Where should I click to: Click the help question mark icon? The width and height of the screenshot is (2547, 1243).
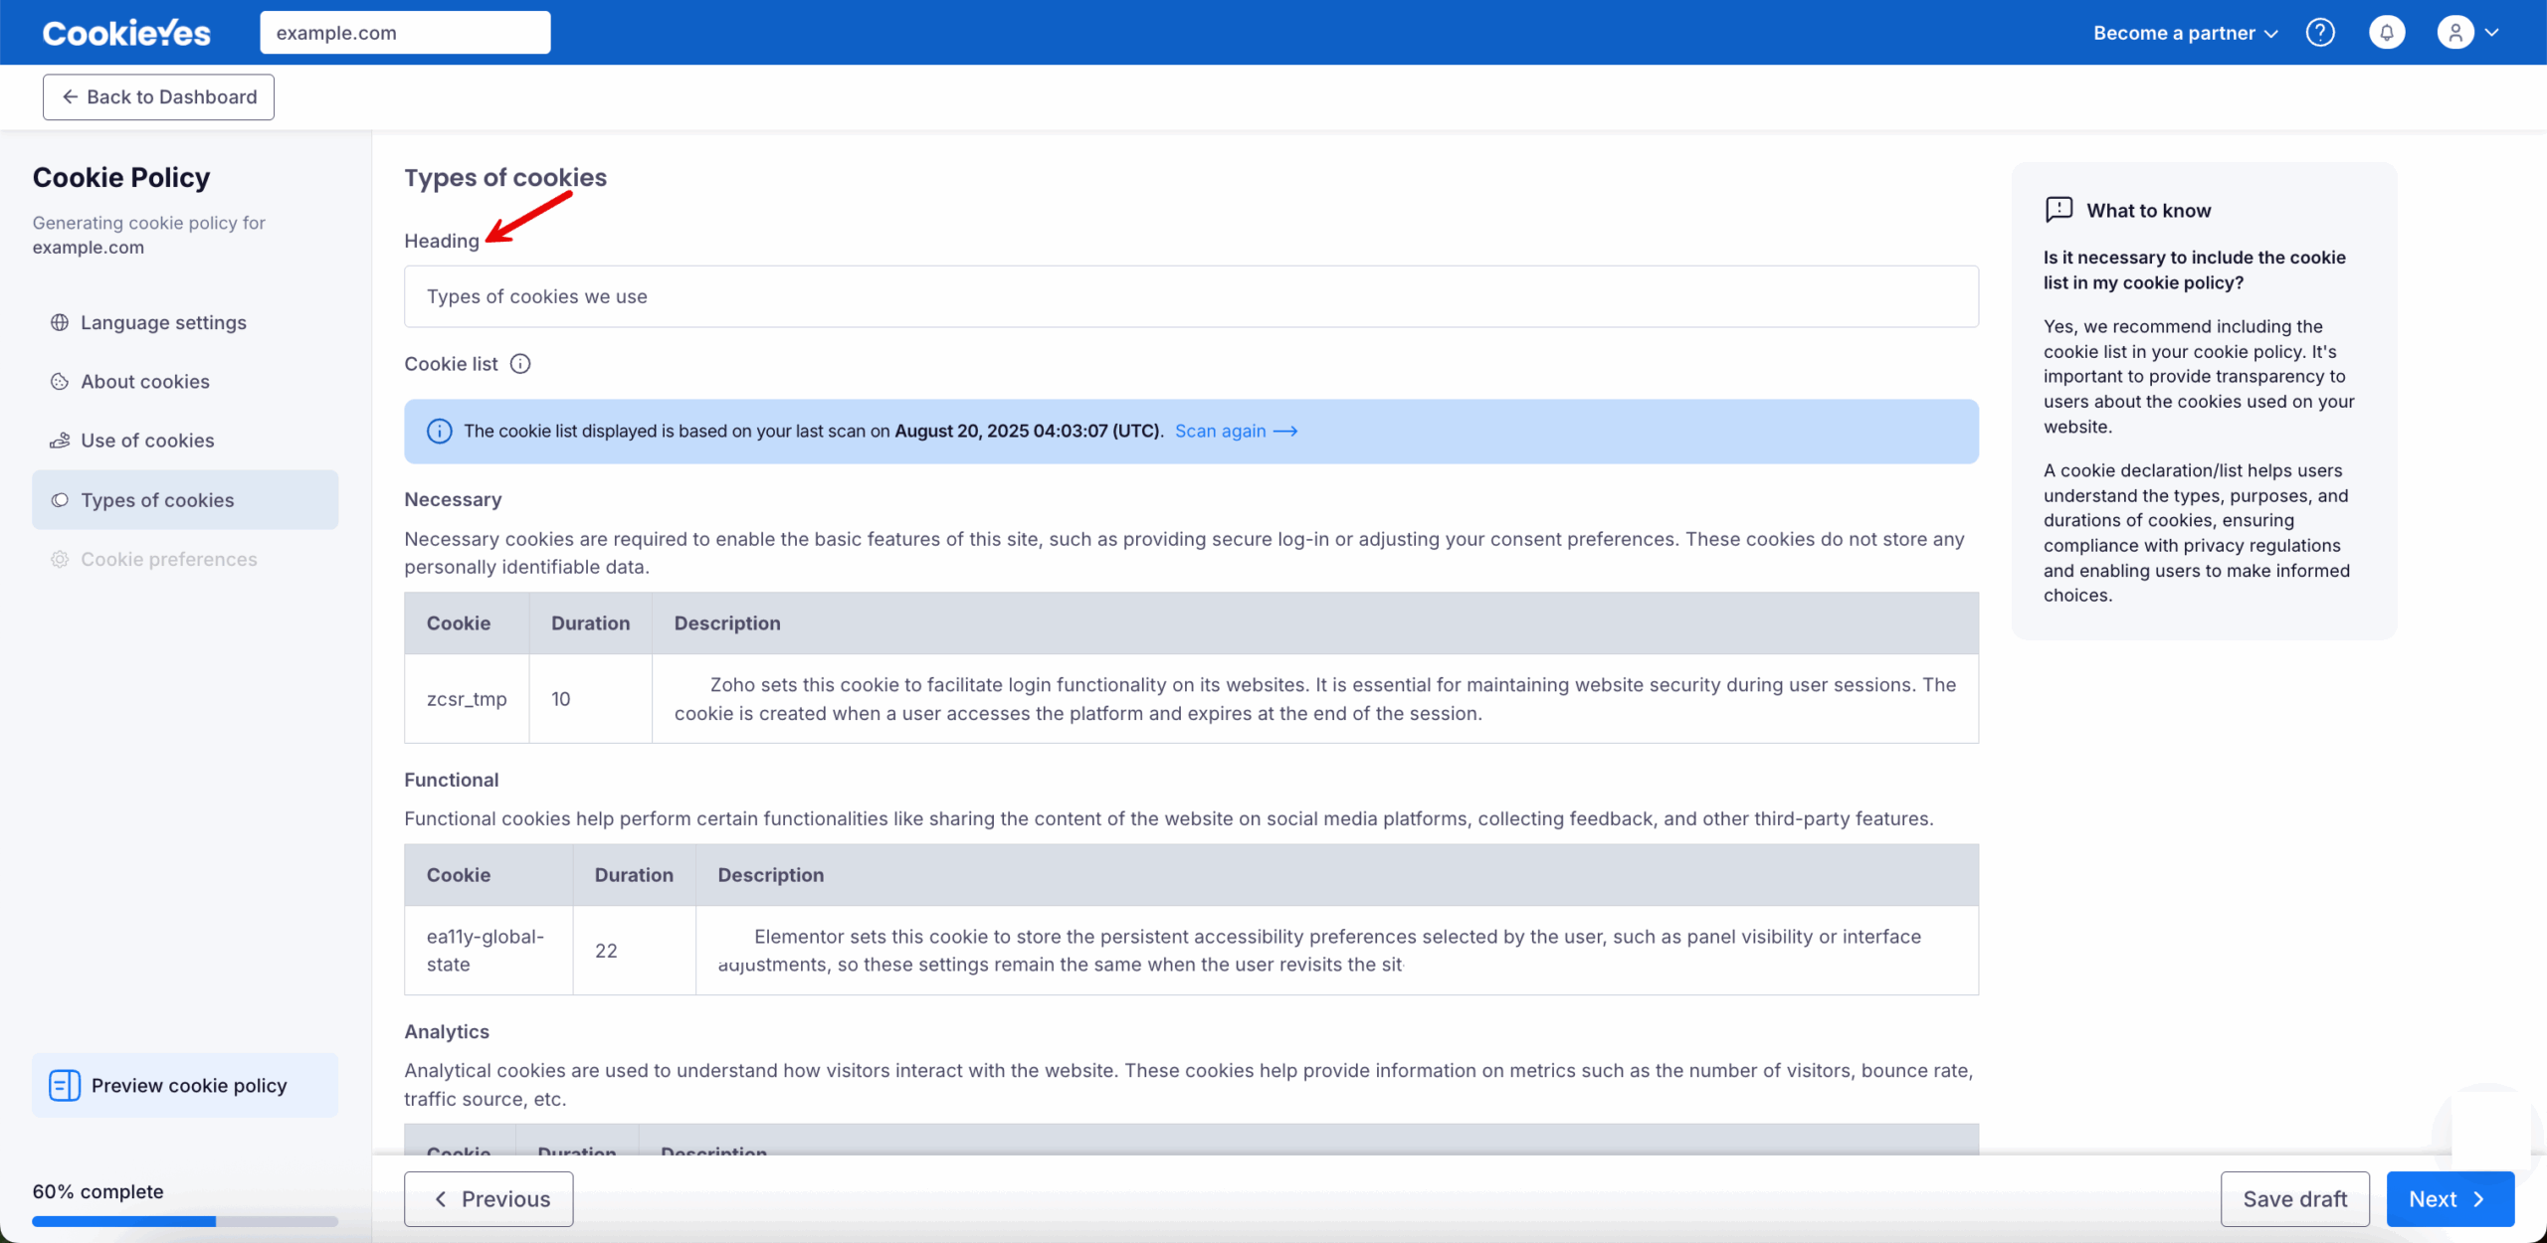(x=2319, y=33)
